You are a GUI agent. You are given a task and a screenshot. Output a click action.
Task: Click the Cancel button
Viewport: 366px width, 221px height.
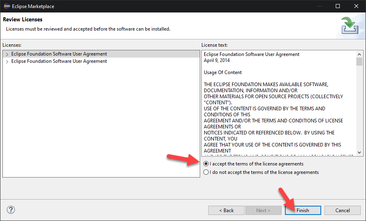tap(343, 210)
